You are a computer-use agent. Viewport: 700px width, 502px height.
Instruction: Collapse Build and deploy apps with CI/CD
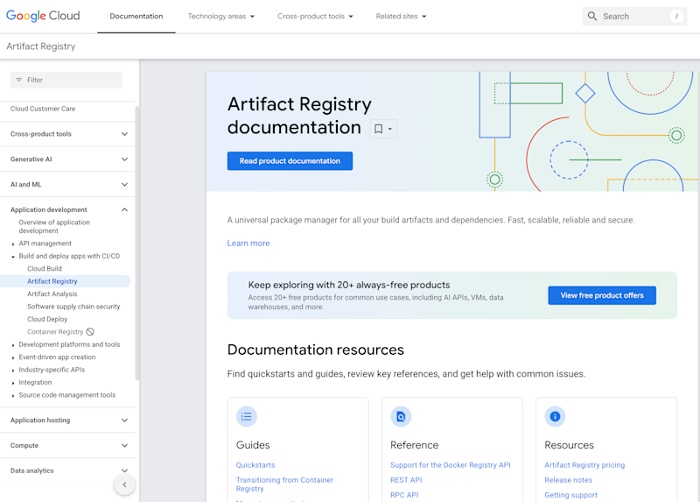13,257
